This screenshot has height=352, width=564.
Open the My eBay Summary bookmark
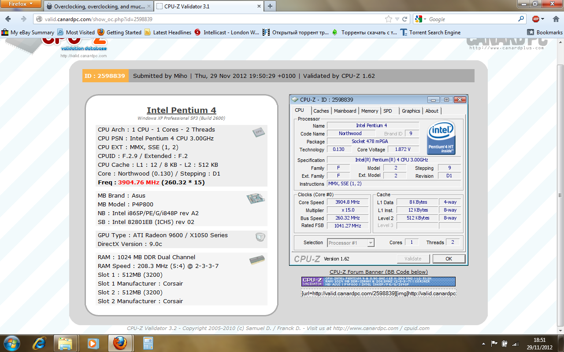(x=28, y=33)
